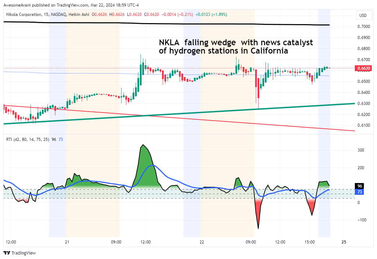The width and height of the screenshot is (377, 259).
Task: Select the black moving average line at top
Action: [x=167, y=23]
